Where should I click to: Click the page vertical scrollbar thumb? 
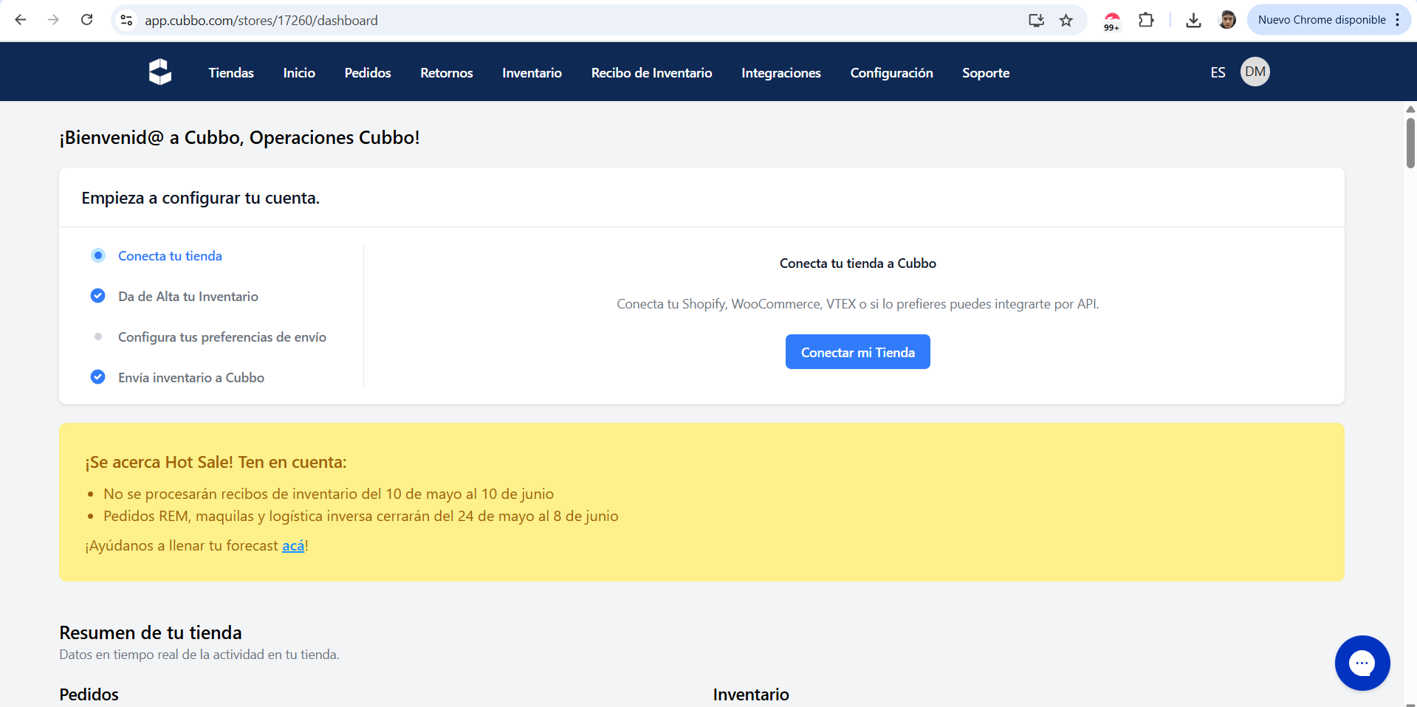tap(1410, 143)
